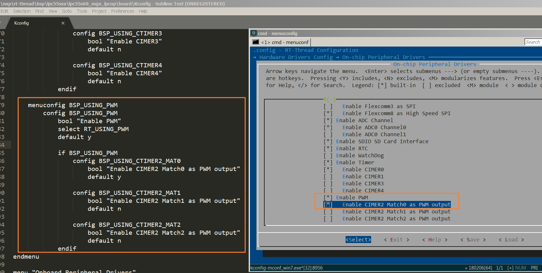
Task: Click the Exit button in menuconfig
Action: [396, 240]
